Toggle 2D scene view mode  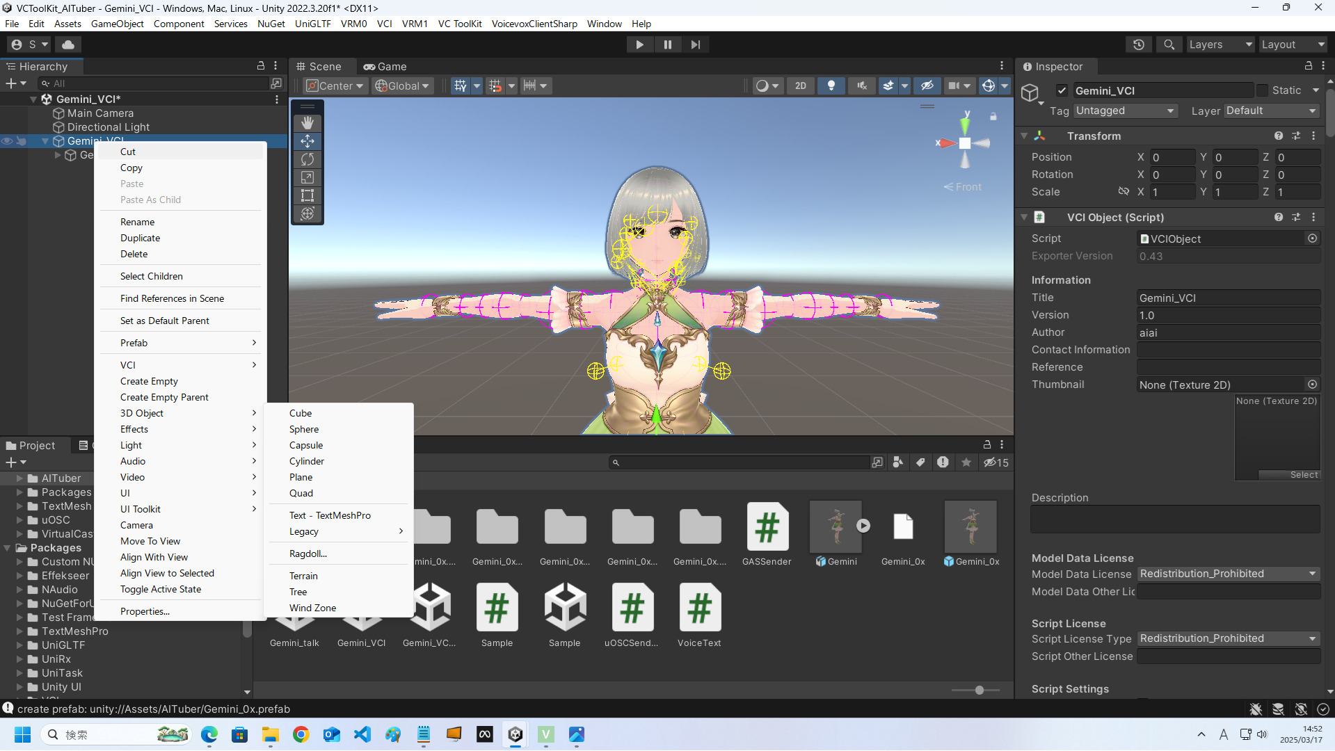801,86
